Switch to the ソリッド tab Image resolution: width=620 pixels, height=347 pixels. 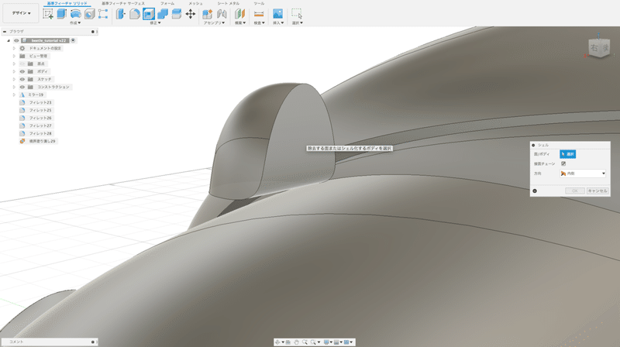coord(67,3)
